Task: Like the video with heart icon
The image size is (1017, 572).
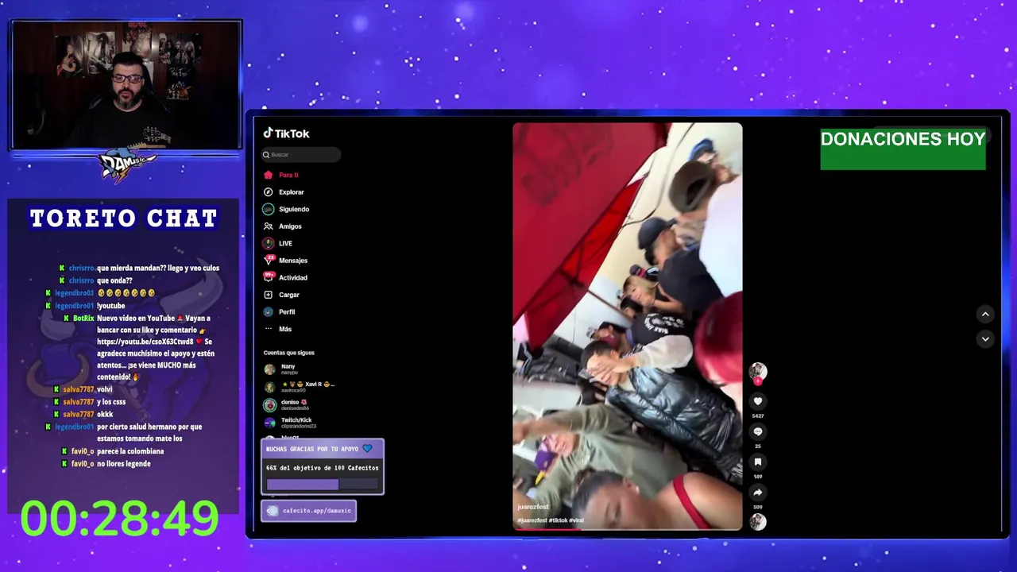Action: point(758,401)
